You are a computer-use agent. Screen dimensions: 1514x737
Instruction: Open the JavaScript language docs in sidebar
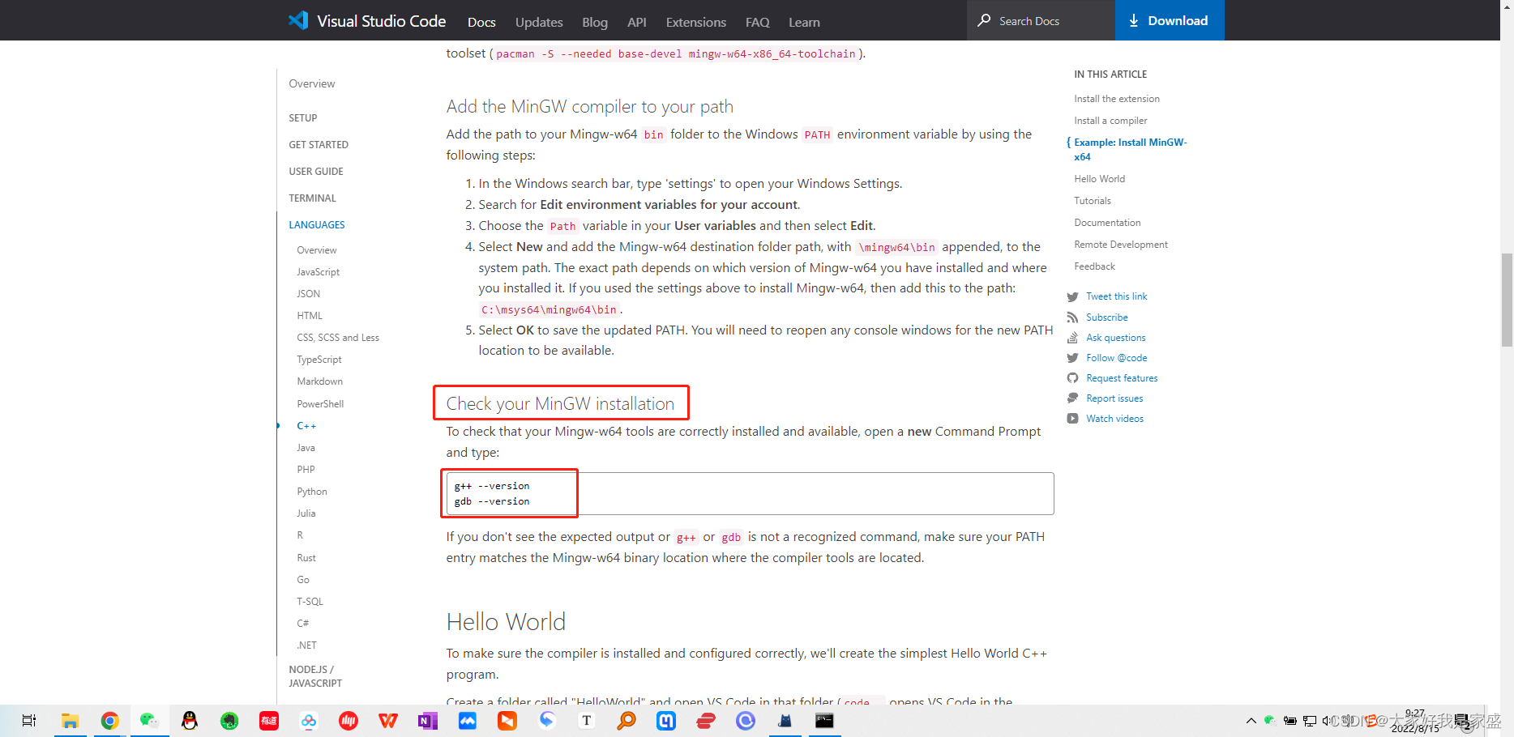pyautogui.click(x=319, y=272)
